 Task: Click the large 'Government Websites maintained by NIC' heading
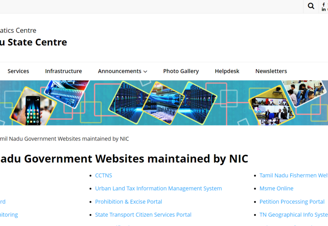(136, 159)
